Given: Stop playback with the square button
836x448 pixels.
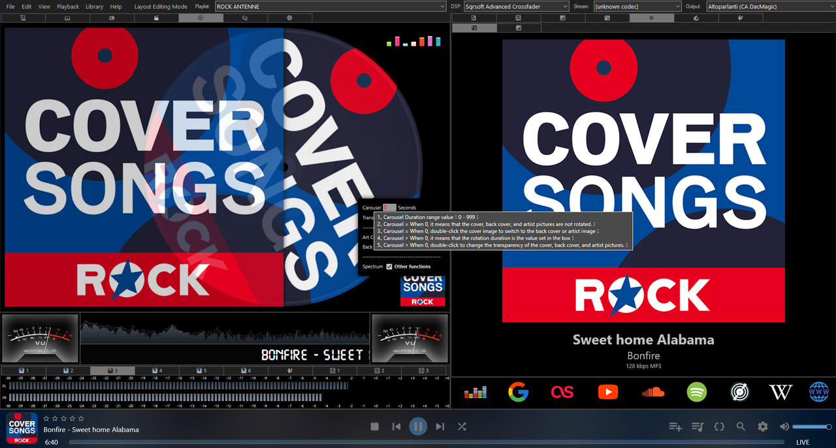Looking at the screenshot, I should pos(374,426).
